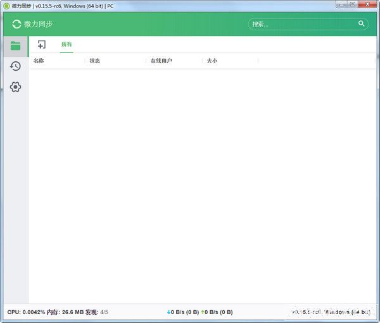Click the download speed arrow indicator
The width and height of the screenshot is (380, 323).
169,312
